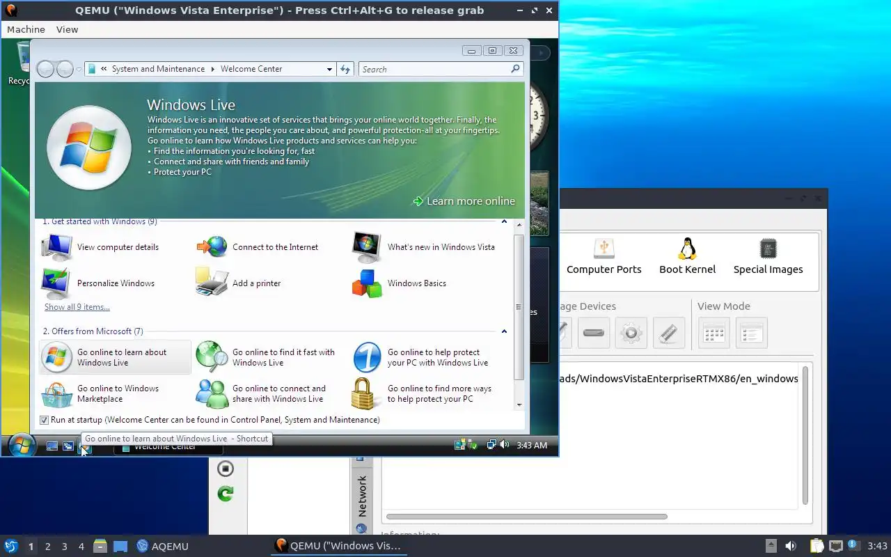Open Connect to the Internet item
This screenshot has height=557, width=891.
point(258,247)
